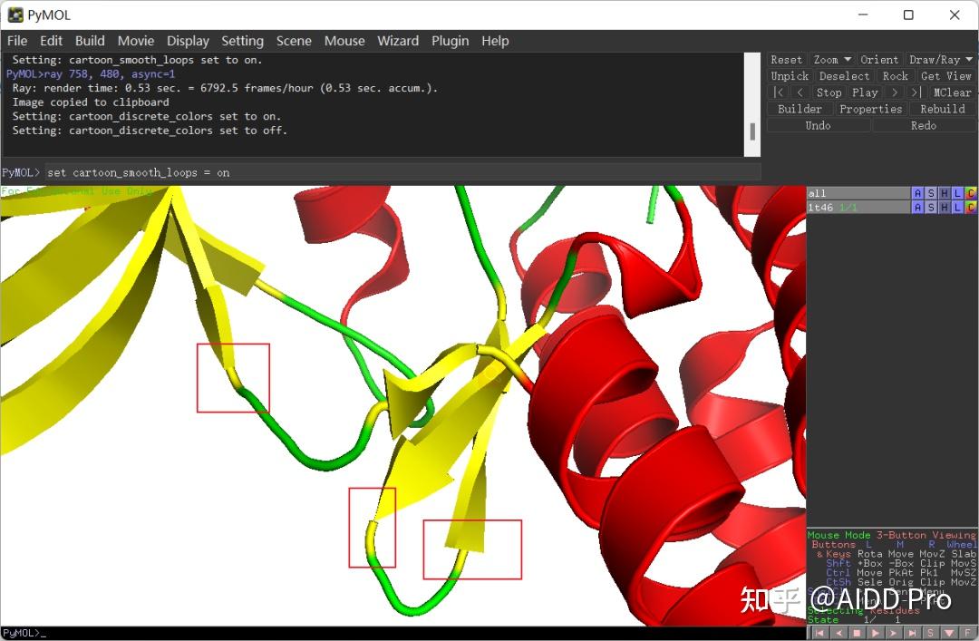Open color (C) swatch menu for 1t46

click(x=970, y=207)
